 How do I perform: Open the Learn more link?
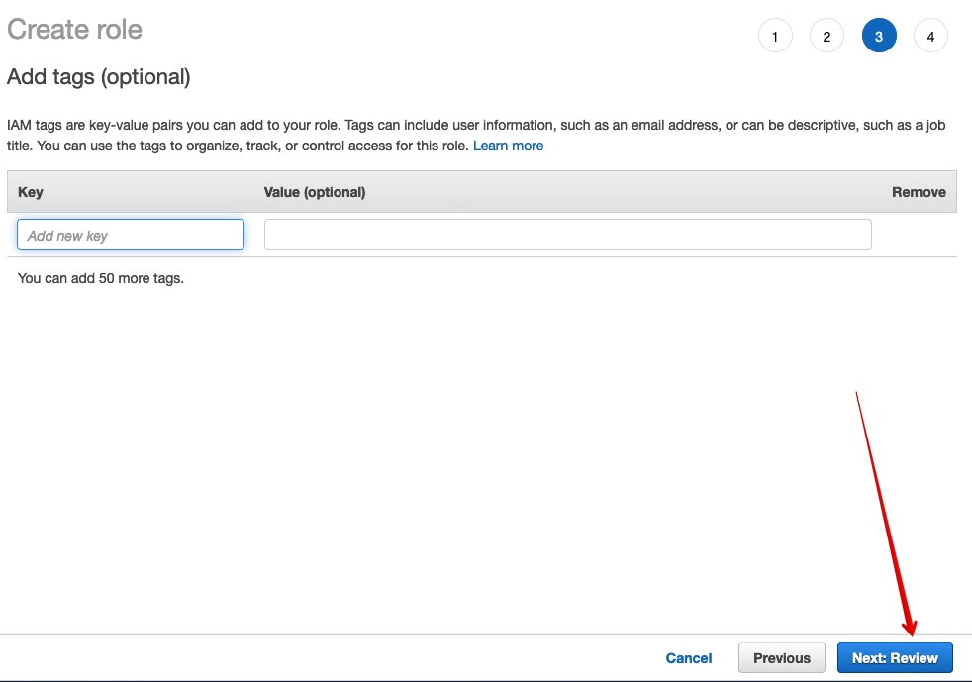(x=508, y=146)
